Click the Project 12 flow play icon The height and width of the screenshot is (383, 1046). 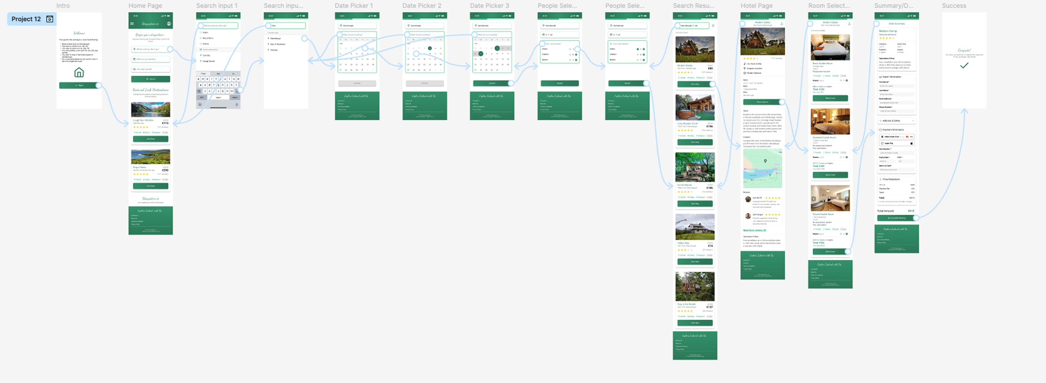pos(50,19)
